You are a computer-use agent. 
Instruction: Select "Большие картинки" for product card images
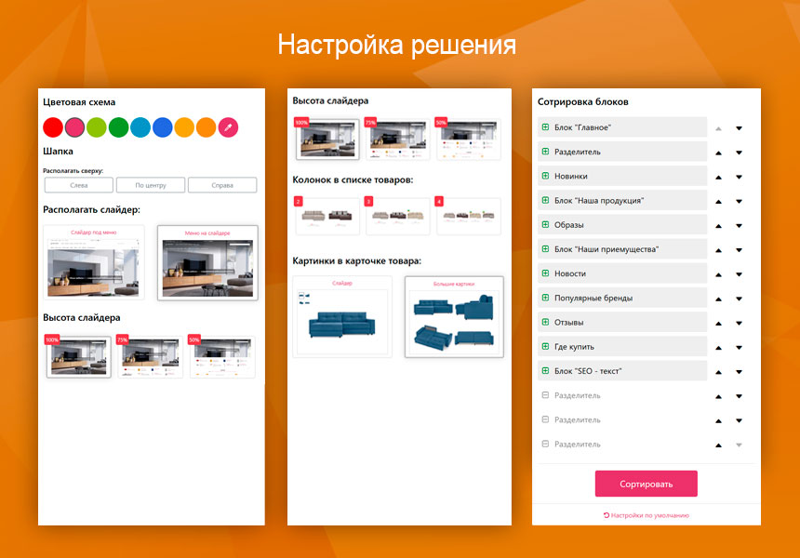pos(454,316)
